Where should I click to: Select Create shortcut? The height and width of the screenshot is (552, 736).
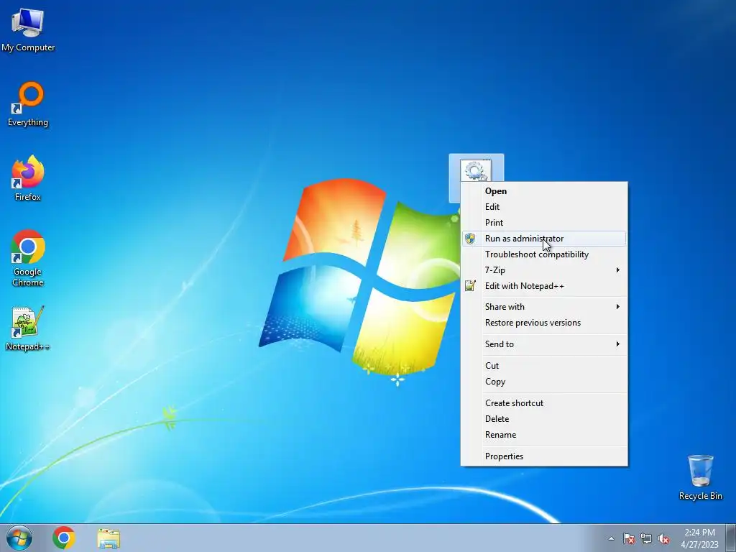[544, 403]
